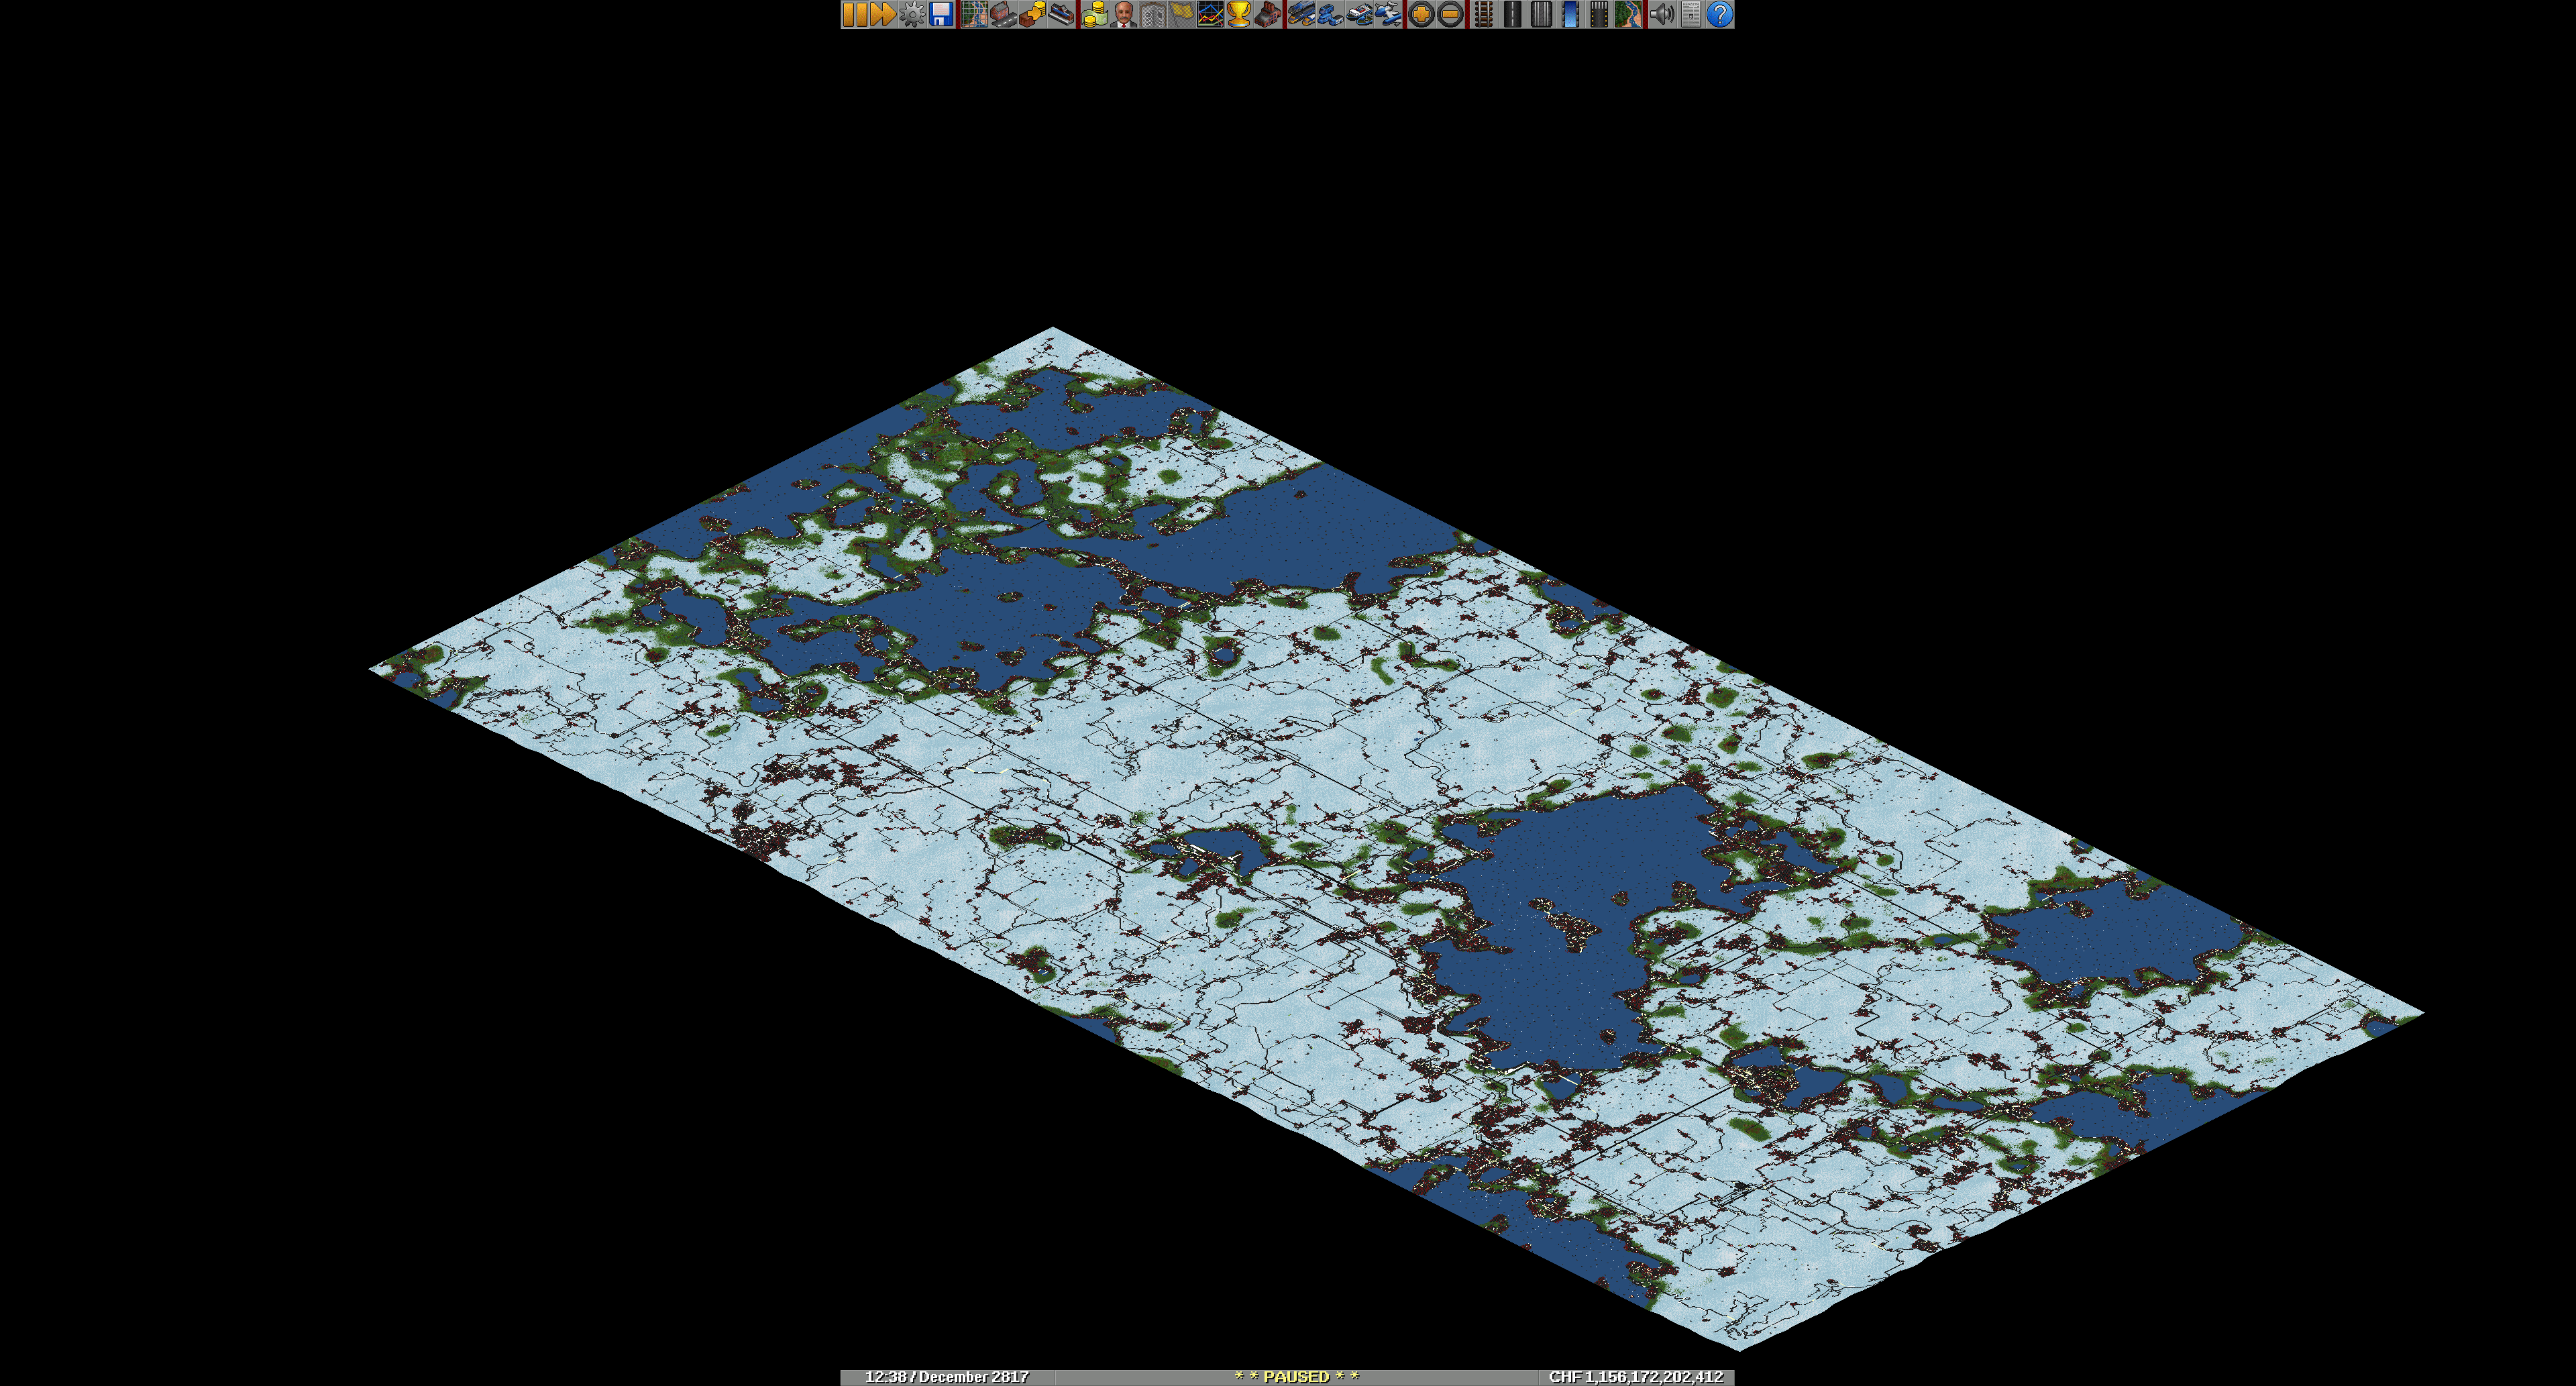Open the newspaper message history menu
2576x1386 pixels.
[x=1691, y=14]
